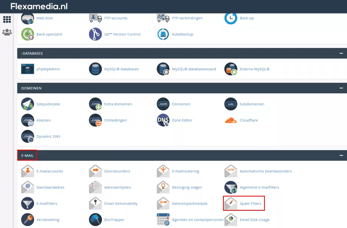Open the E-mailaccounts link

[x=50, y=171]
